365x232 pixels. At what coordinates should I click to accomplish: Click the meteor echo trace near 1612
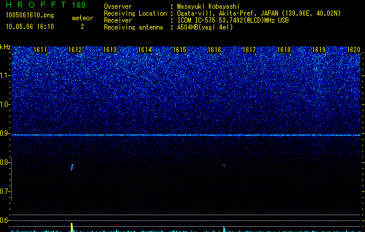(72, 167)
